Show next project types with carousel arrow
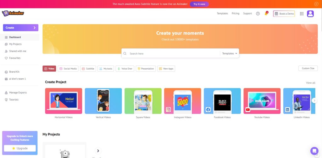This screenshot has height=158, width=322. [x=314, y=101]
